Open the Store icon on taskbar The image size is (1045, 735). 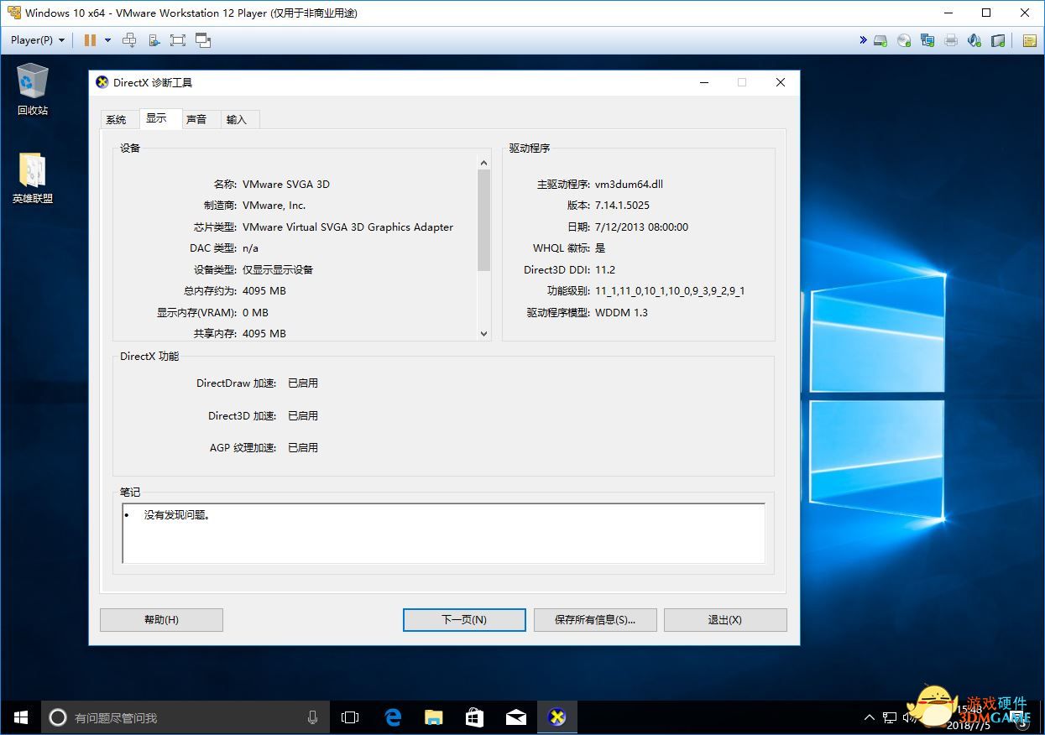[474, 717]
